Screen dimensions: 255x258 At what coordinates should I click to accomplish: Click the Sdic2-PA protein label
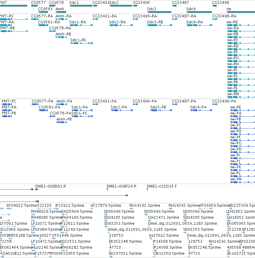[x=119, y=107]
